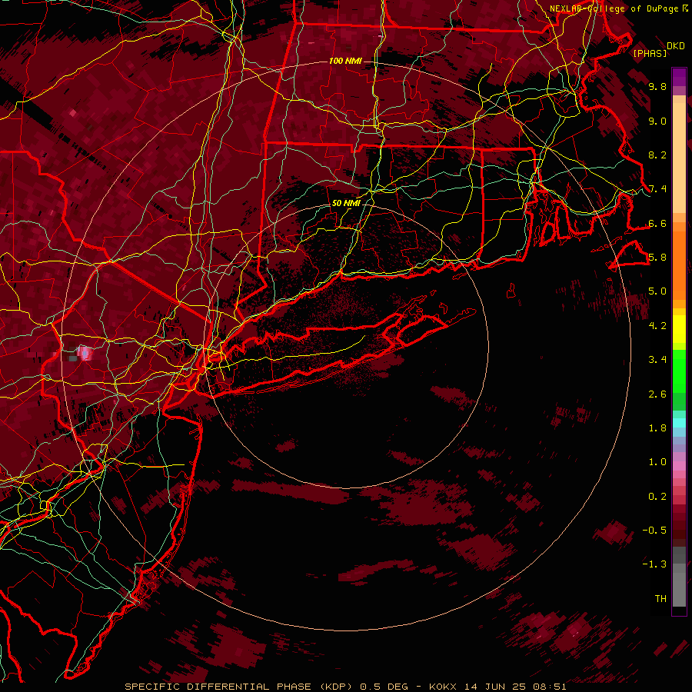Click the NEXLAB-College of DuPage watermark text

618,8
